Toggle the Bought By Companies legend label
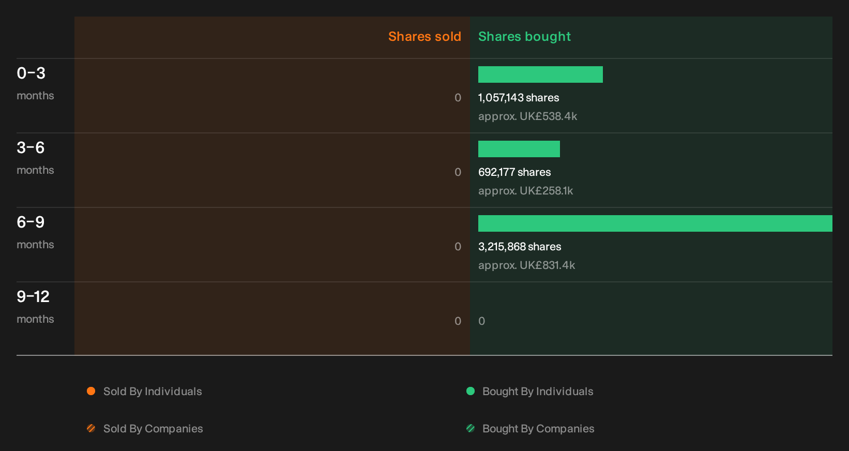 point(538,429)
